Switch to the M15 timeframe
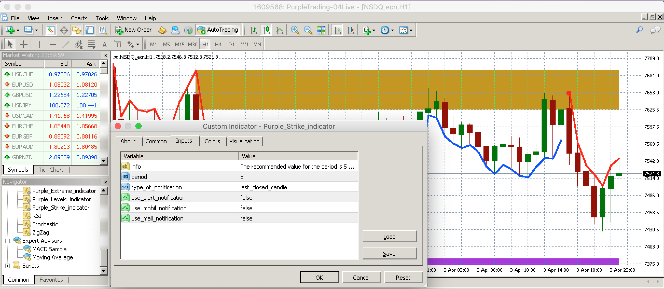The image size is (664, 289). 179,44
